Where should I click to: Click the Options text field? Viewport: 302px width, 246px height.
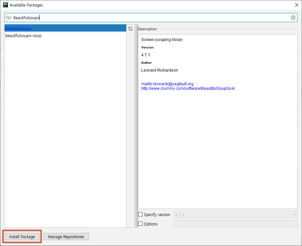(x=235, y=224)
